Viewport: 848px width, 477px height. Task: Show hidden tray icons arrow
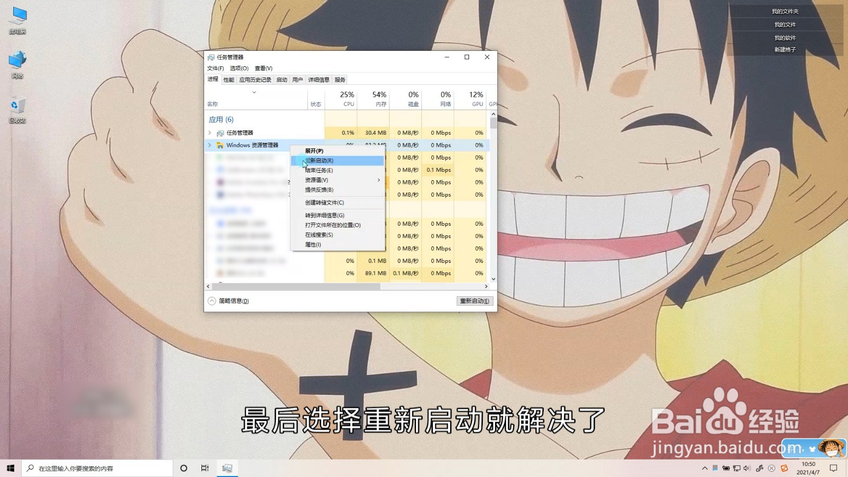[704, 468]
